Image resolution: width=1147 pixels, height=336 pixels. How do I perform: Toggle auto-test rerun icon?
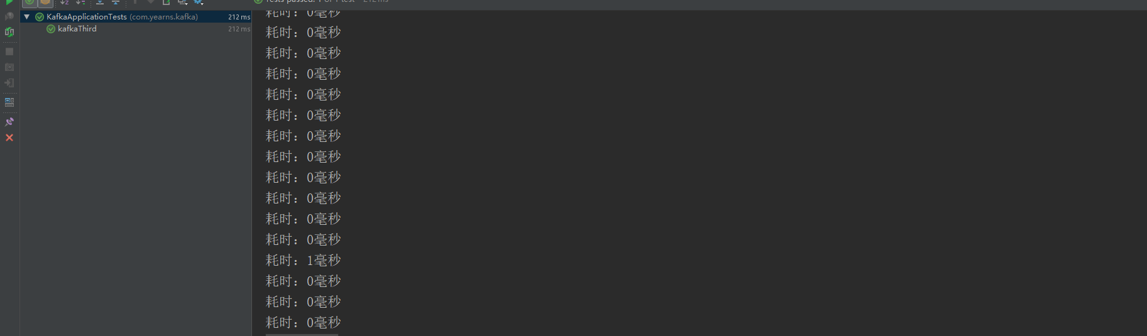click(9, 32)
